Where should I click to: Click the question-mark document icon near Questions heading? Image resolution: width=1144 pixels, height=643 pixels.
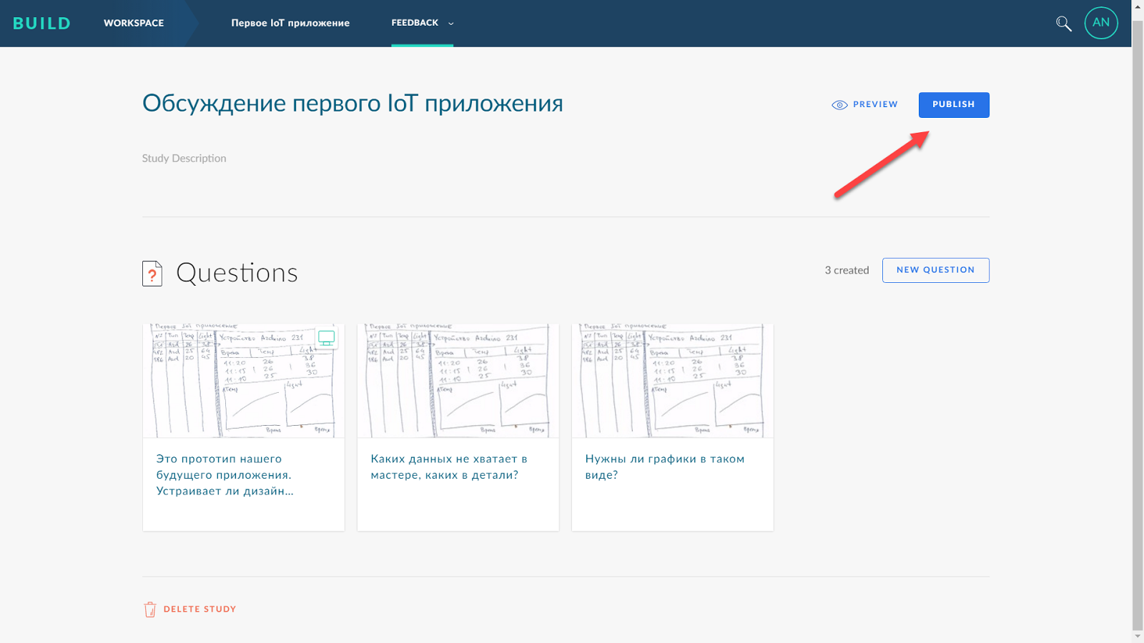pos(151,273)
